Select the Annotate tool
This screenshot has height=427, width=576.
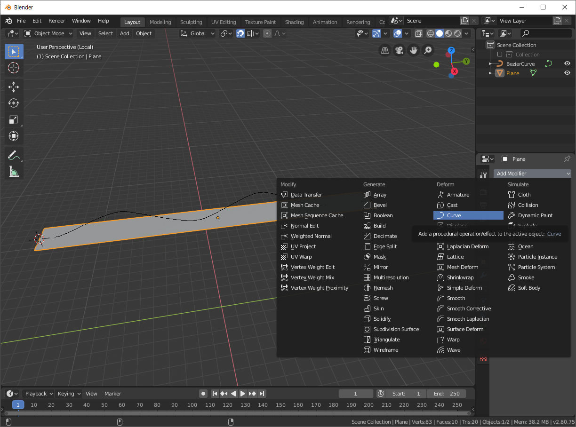(14, 155)
